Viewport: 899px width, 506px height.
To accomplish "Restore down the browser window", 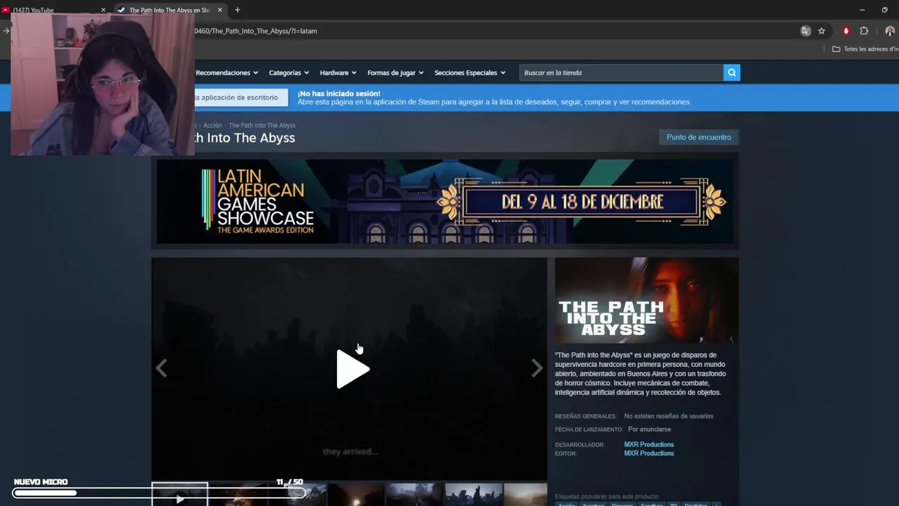I will tap(884, 10).
